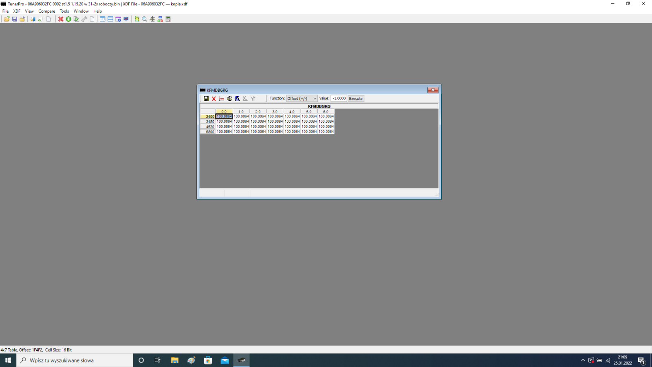652x367 pixels.
Task: Select the 6800 row header
Action: pyautogui.click(x=208, y=132)
